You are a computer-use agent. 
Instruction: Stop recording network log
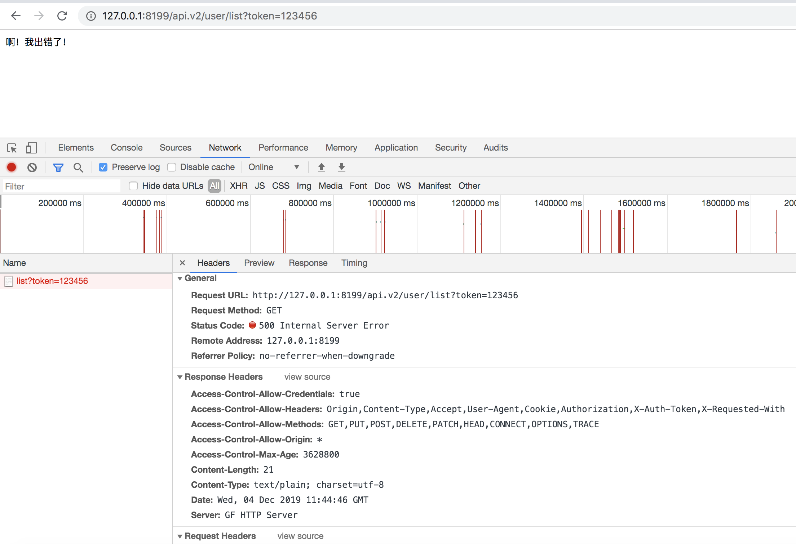pyautogui.click(x=12, y=167)
